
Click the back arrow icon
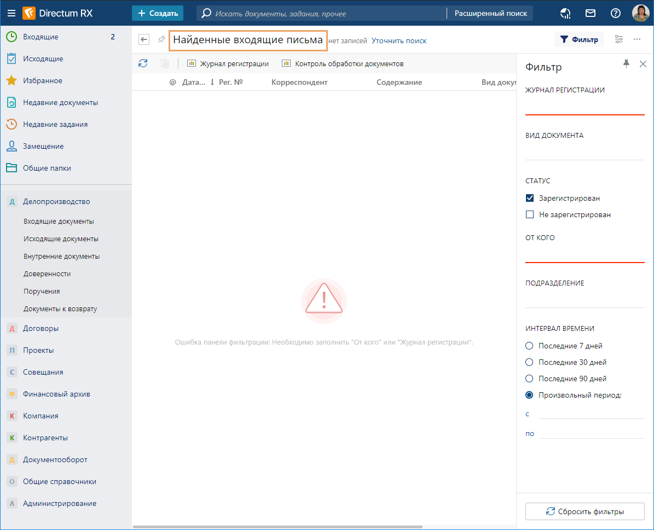tap(144, 40)
